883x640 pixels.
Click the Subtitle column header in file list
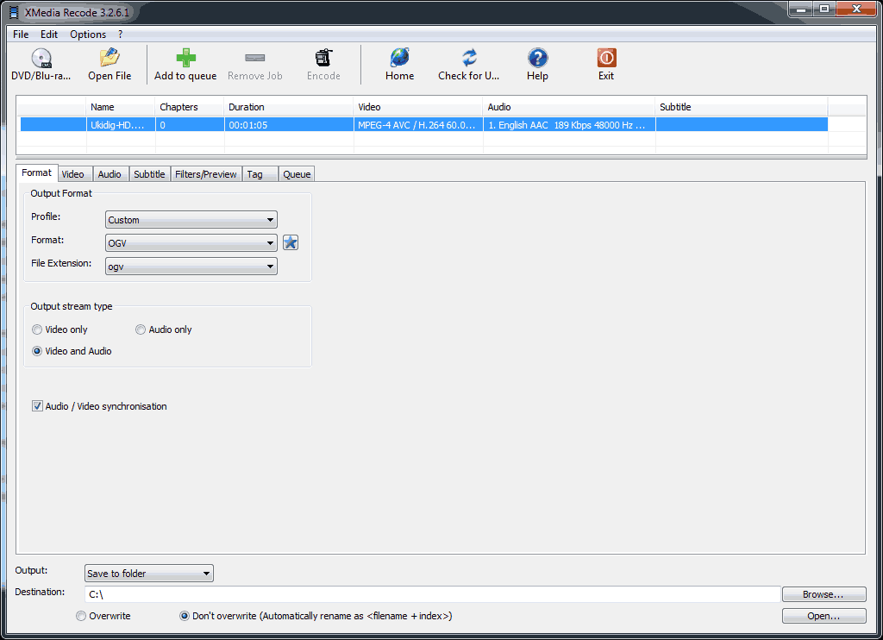[742, 107]
